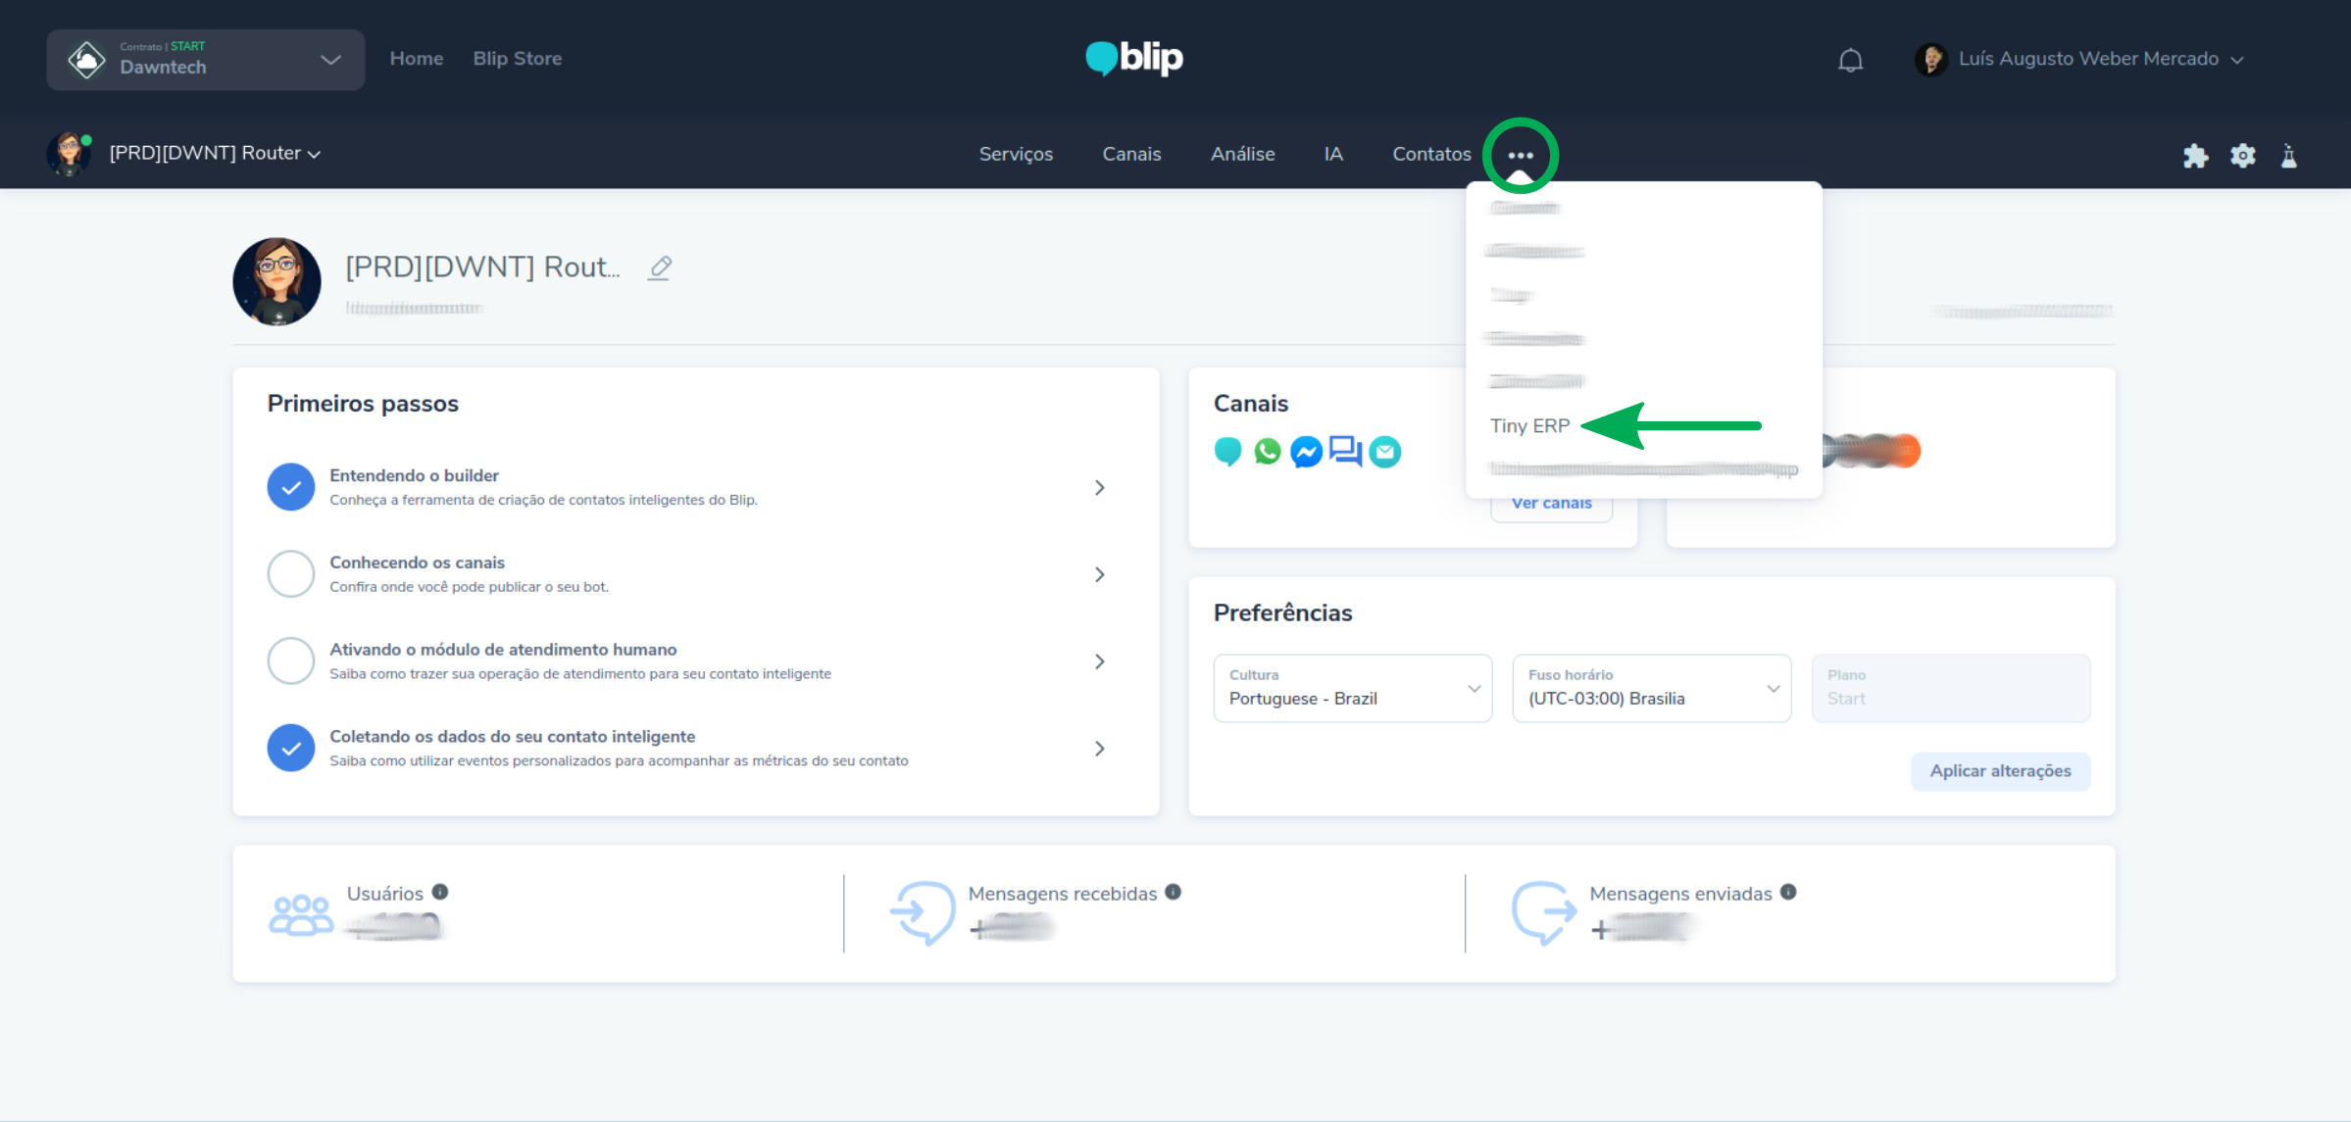Image resolution: width=2351 pixels, height=1122 pixels.
Task: Go to Home
Action: (x=417, y=59)
